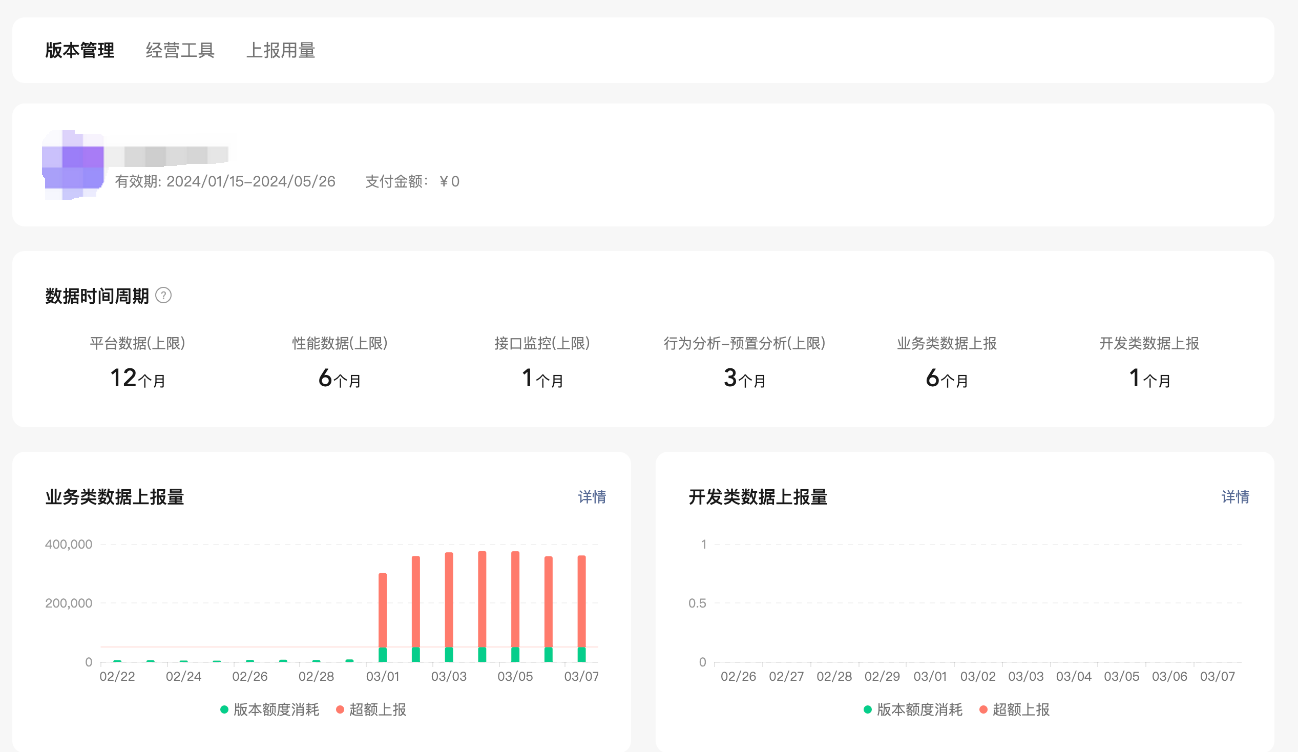The height and width of the screenshot is (752, 1298).
Task: Click the green bar segment for 03/03
Action: pos(449,655)
